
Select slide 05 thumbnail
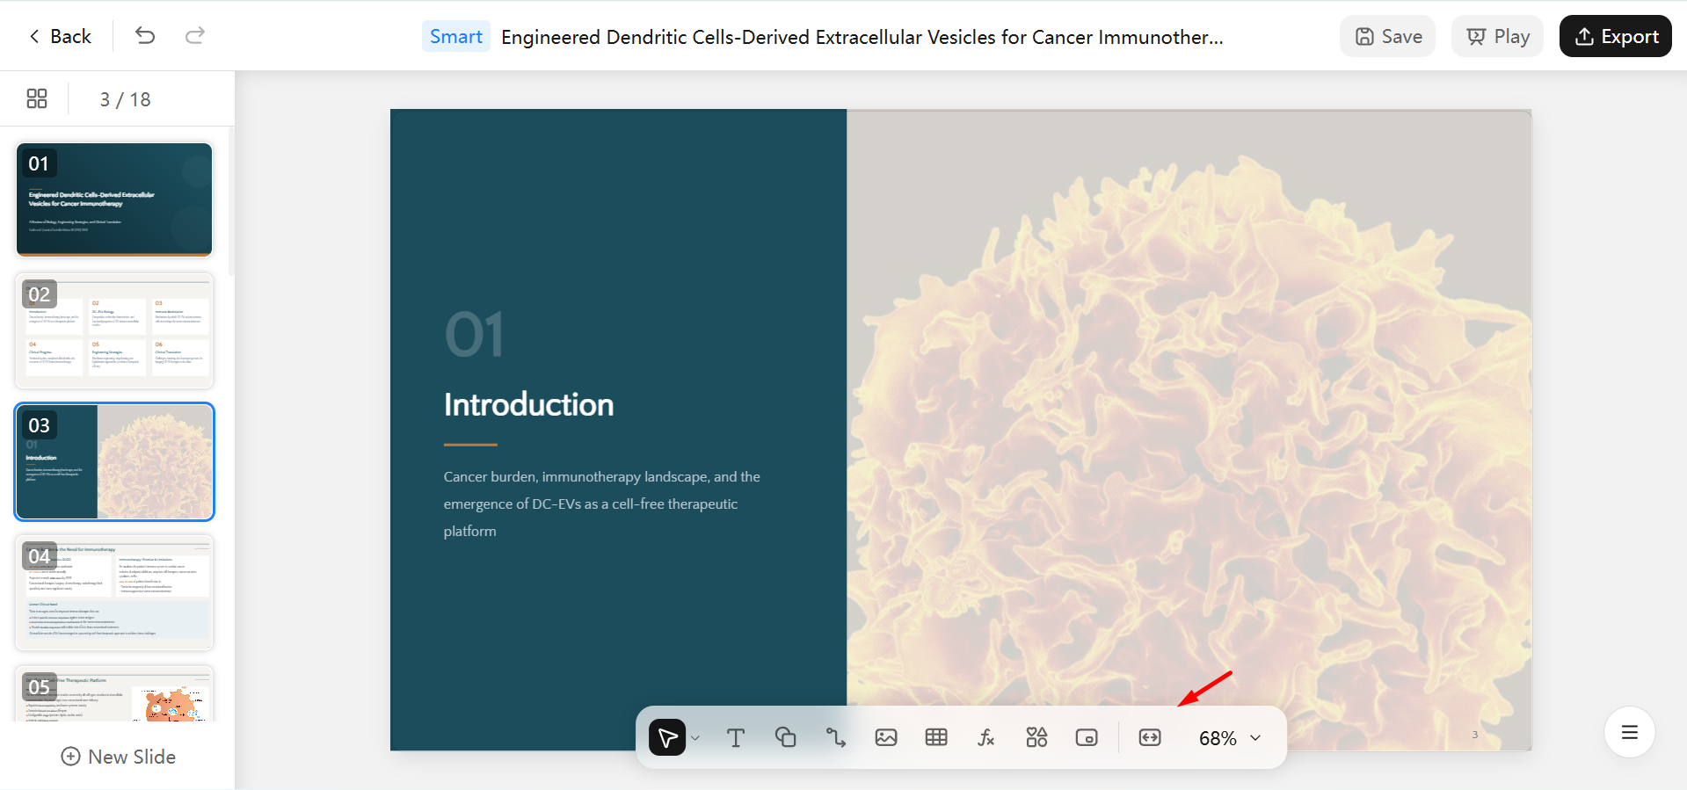(114, 694)
